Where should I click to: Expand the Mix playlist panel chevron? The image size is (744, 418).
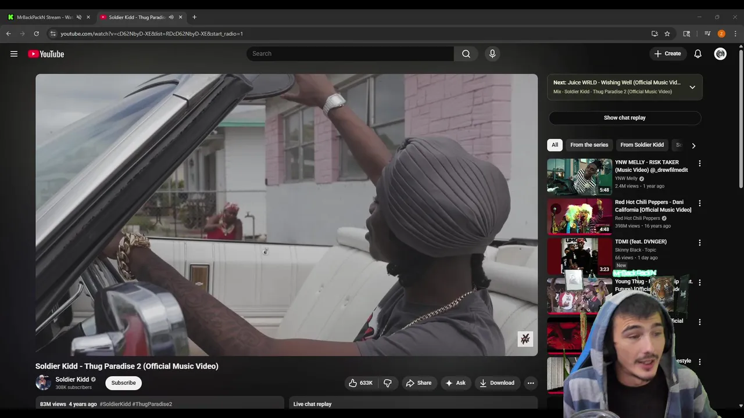(x=692, y=87)
